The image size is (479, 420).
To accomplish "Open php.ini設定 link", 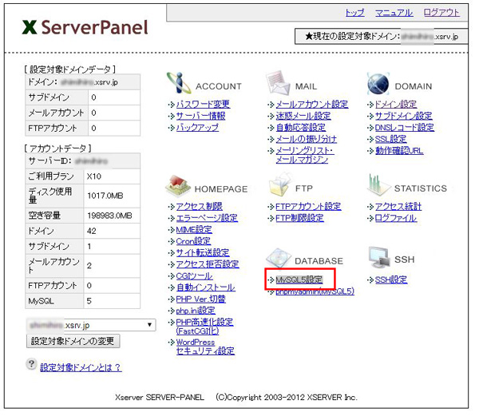I will (196, 311).
